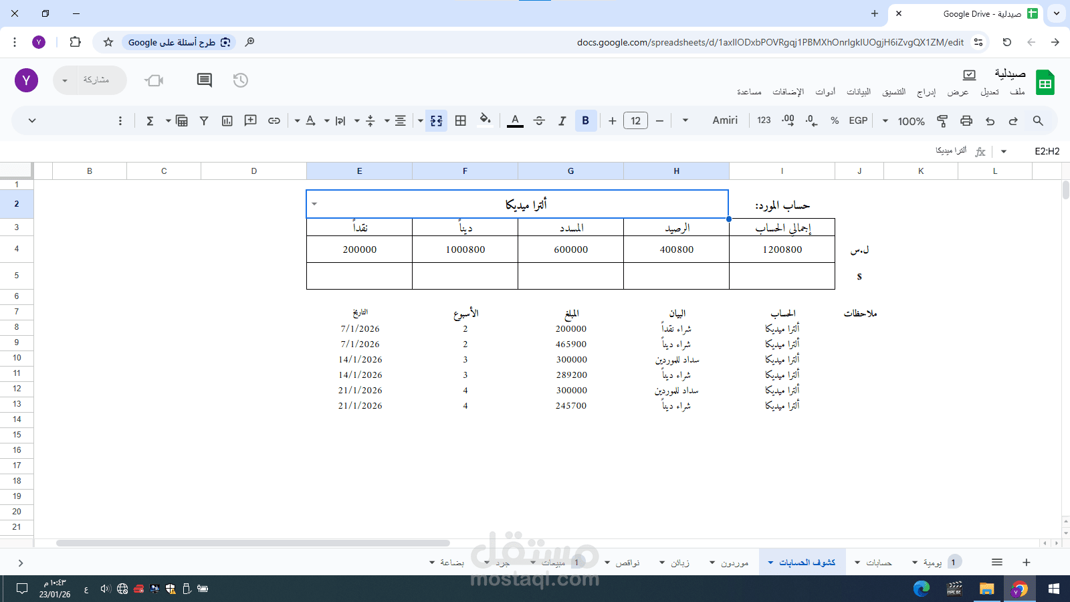Open the التنسيق format menu
This screenshot has width=1070, height=602.
coord(893,92)
